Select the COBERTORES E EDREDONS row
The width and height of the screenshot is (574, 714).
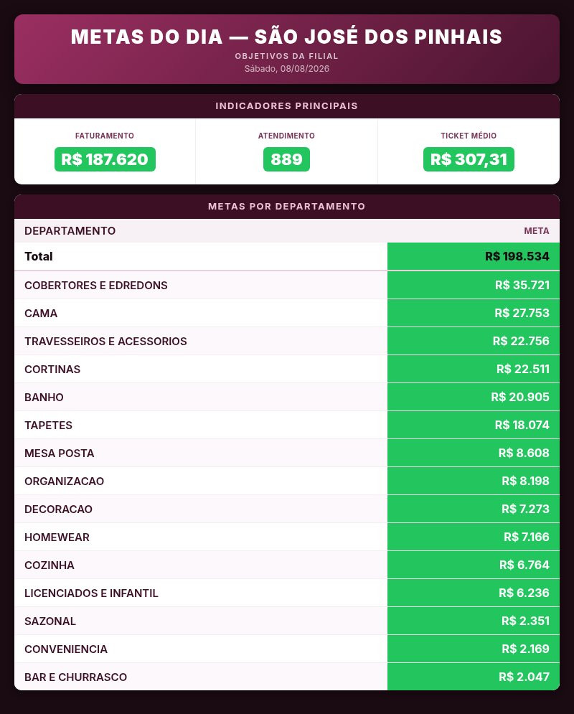(287, 285)
